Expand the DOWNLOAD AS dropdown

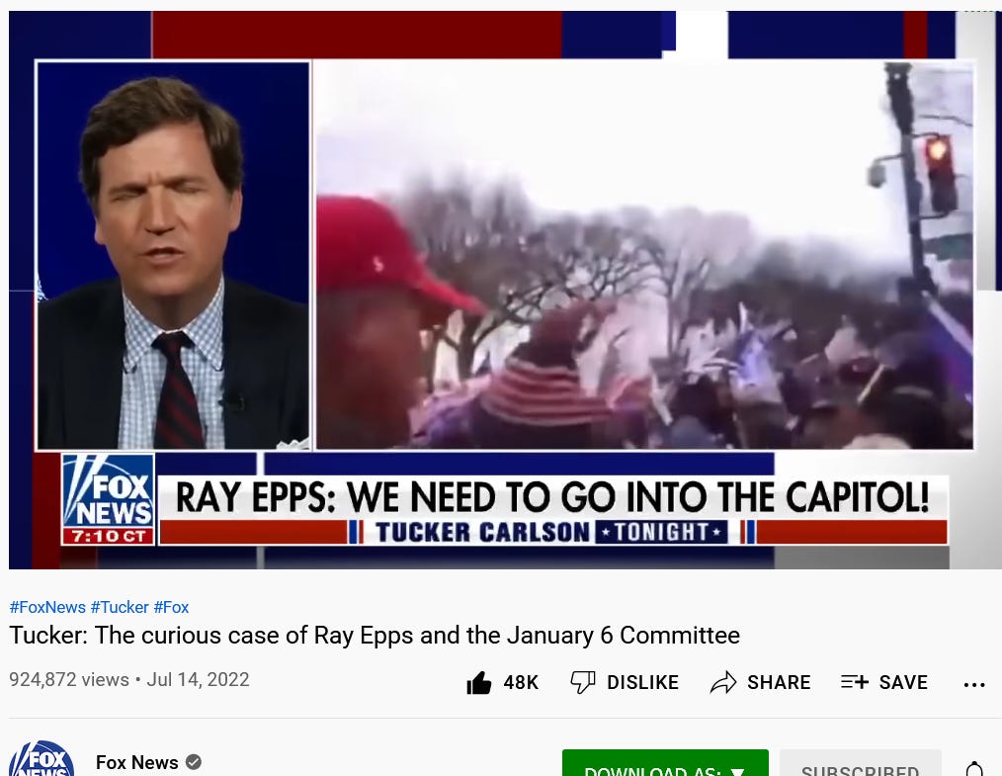[665, 763]
